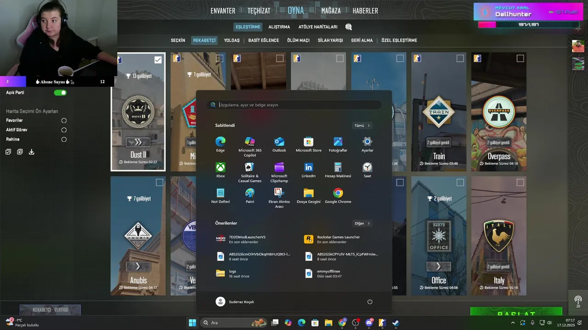Image resolution: width=588 pixels, height=330 pixels.
Task: Expand pinned apps with Tümü
Action: point(362,126)
